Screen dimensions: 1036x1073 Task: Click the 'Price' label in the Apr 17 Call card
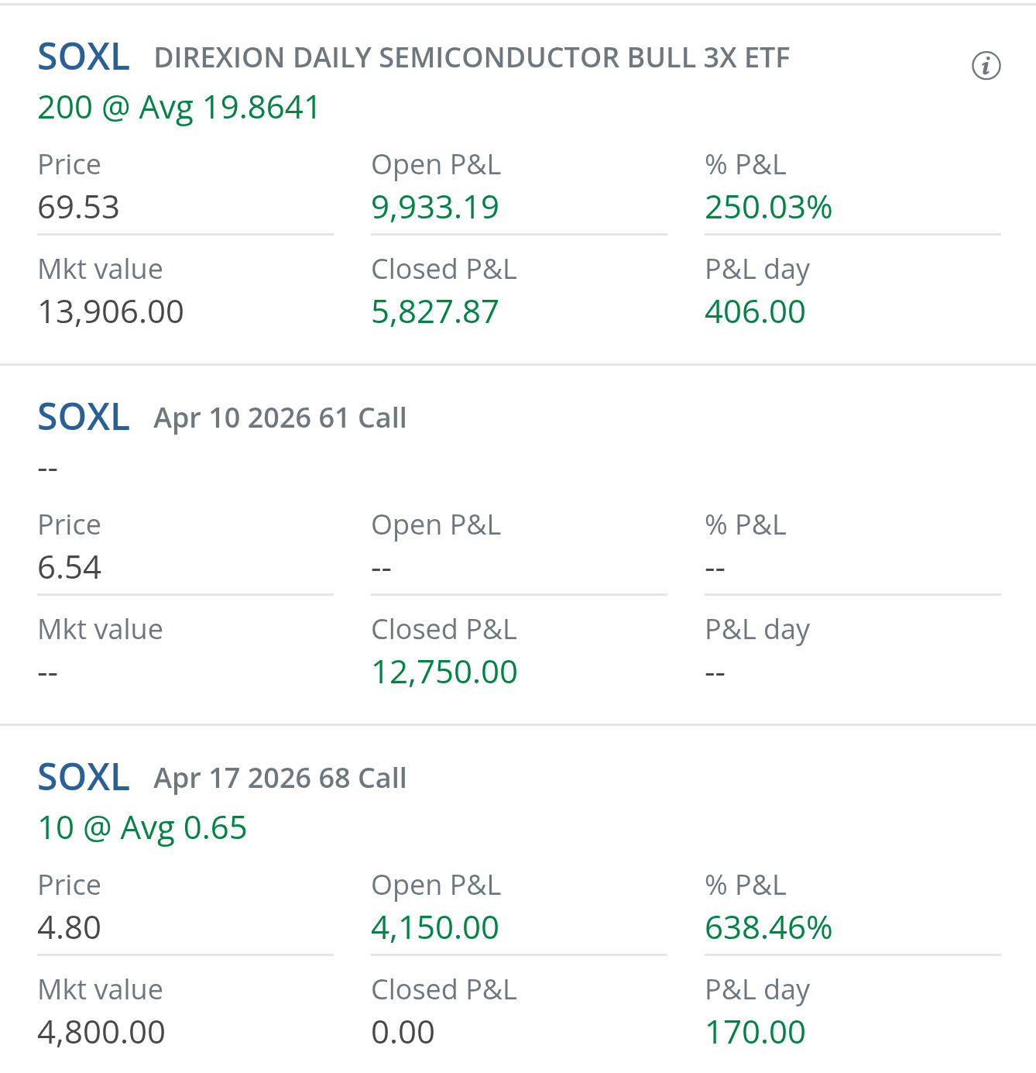(70, 886)
